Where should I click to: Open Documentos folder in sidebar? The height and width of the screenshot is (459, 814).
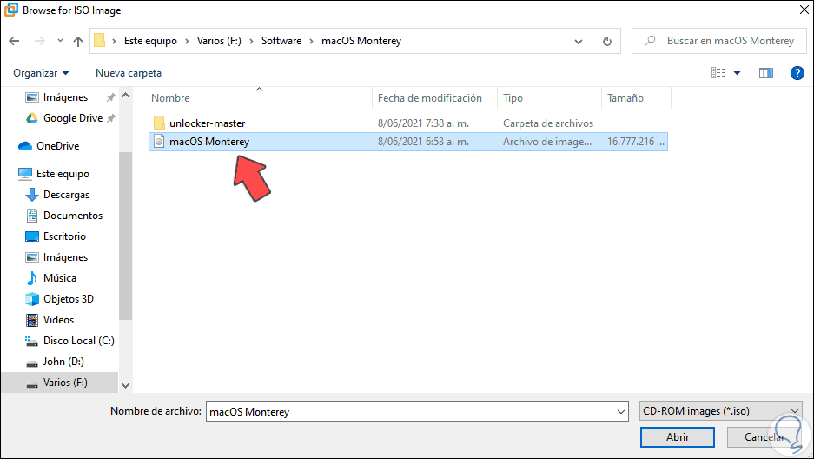tap(73, 216)
